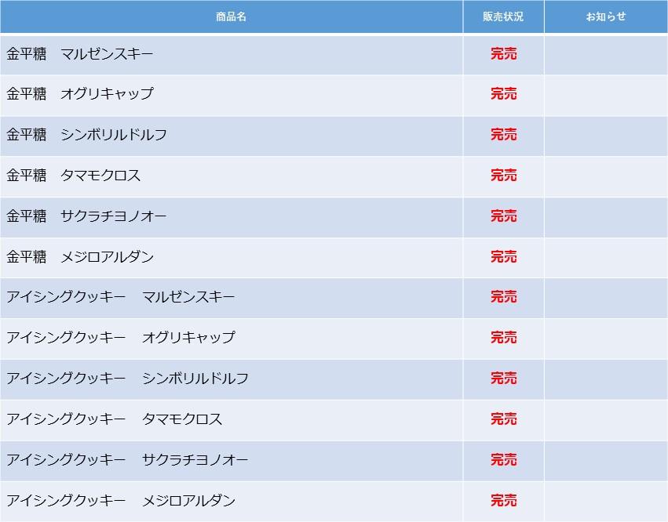Screen dimensions: 668x522
Task: Select アイシングクッキー サクラチヨノオー product name
Action: point(127,460)
